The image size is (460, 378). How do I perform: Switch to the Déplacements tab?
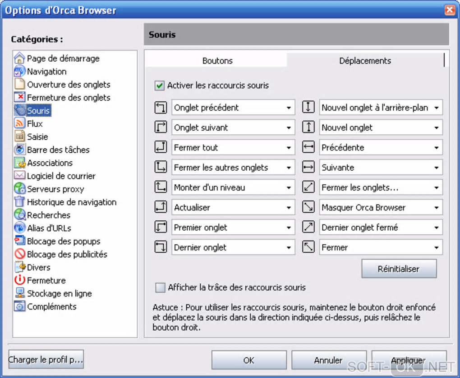(365, 60)
